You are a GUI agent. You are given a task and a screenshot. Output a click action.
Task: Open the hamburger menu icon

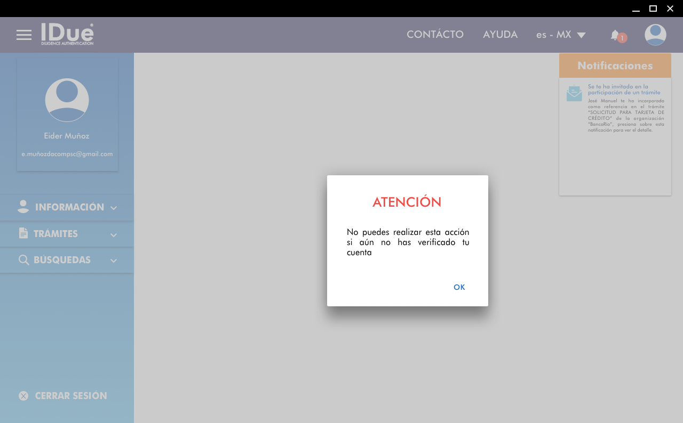click(x=24, y=35)
